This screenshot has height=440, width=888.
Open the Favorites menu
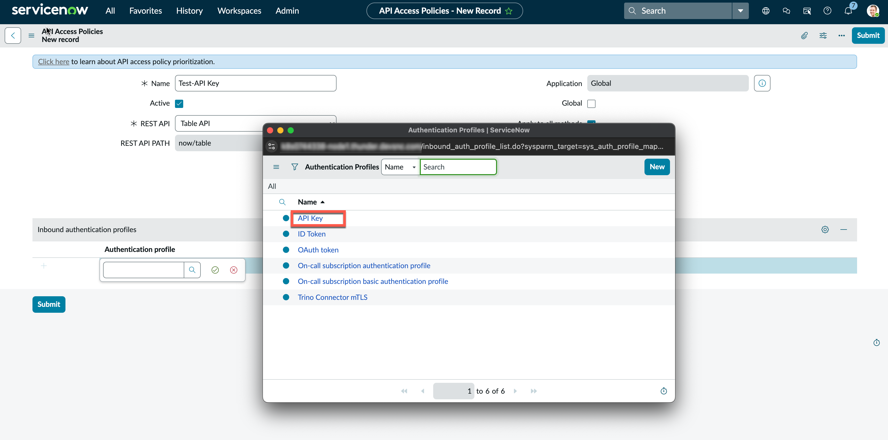pos(146,11)
